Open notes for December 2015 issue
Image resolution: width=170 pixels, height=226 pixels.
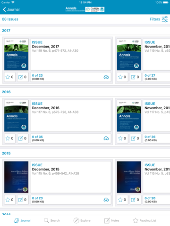point(23,200)
